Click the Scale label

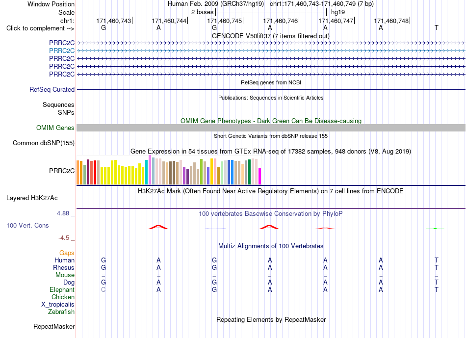pyautogui.click(x=66, y=12)
